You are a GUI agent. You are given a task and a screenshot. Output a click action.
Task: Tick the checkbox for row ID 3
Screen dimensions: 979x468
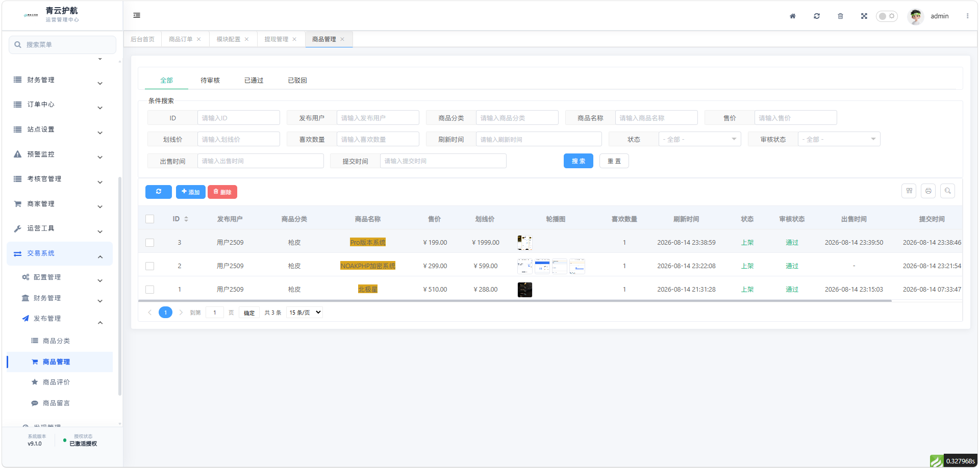149,243
